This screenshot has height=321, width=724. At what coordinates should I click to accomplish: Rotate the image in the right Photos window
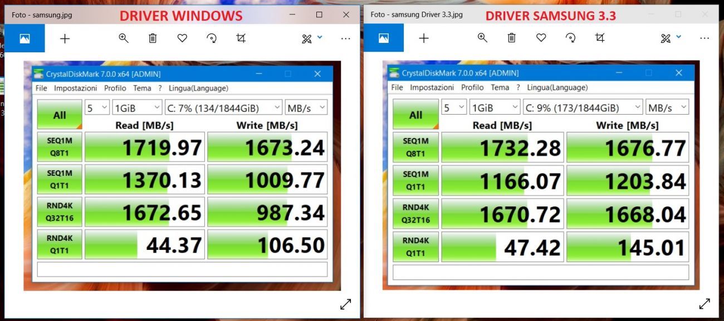pos(570,38)
